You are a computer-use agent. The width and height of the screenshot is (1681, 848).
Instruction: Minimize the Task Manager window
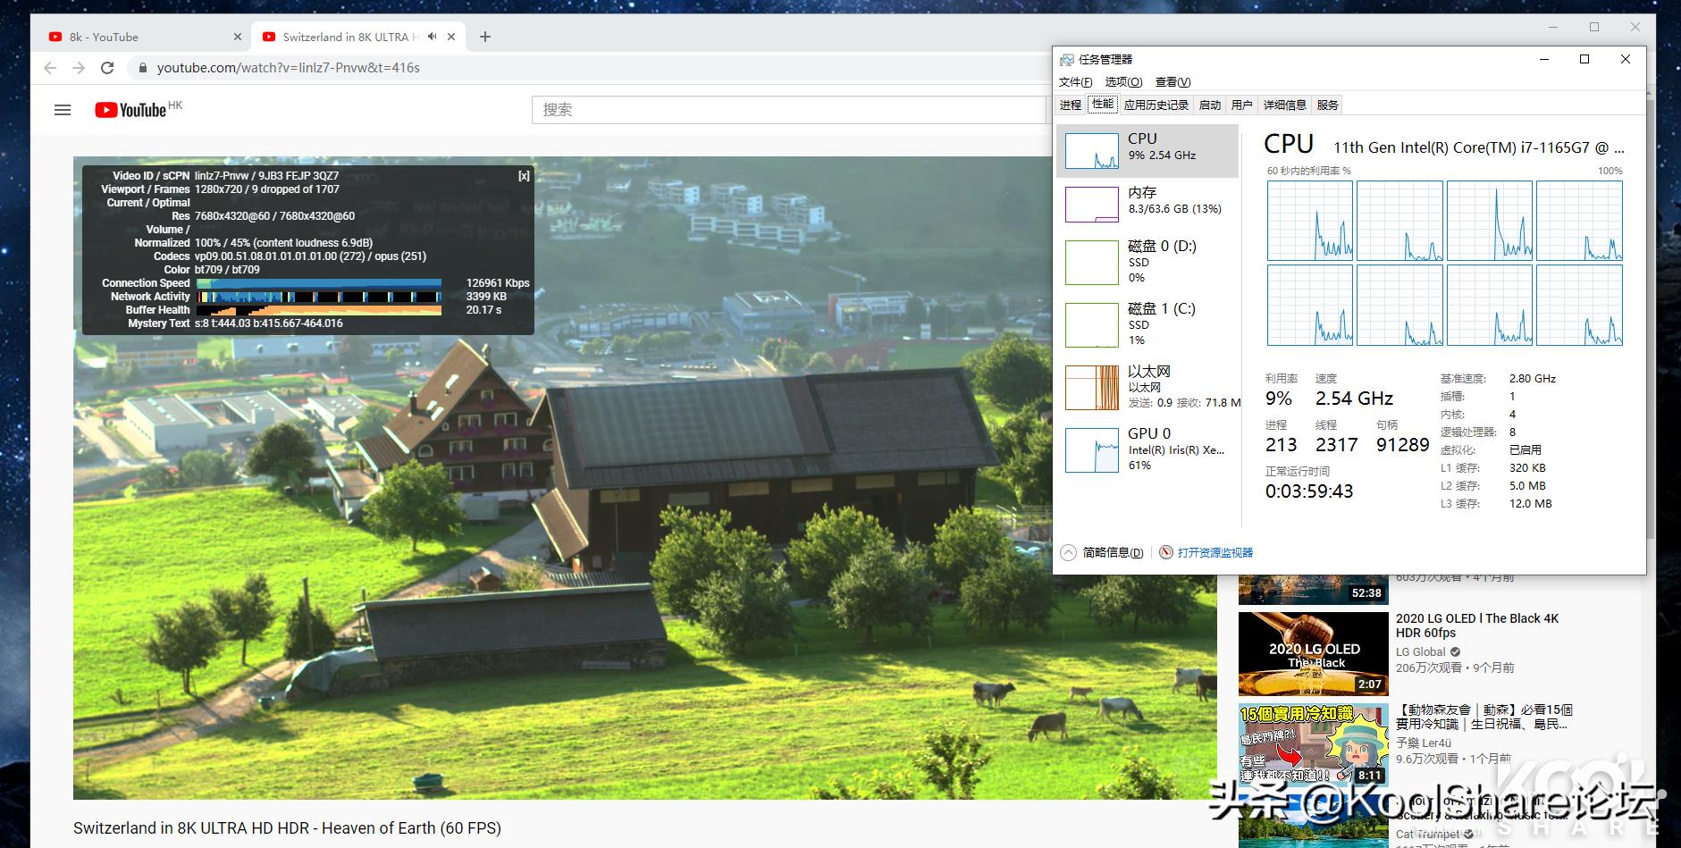(x=1543, y=59)
